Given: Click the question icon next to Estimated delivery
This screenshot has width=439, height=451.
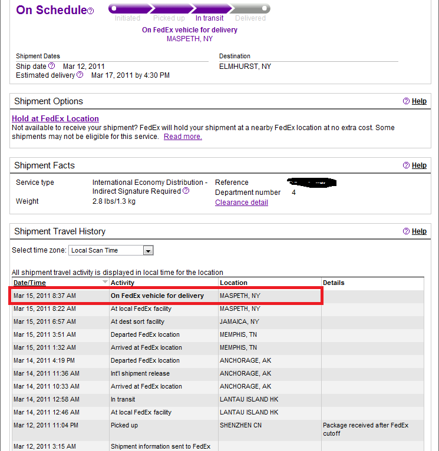Looking at the screenshot, I should 80,75.
